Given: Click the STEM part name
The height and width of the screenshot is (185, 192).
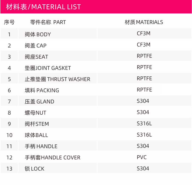Looking at the screenshot, I should 37,124.
